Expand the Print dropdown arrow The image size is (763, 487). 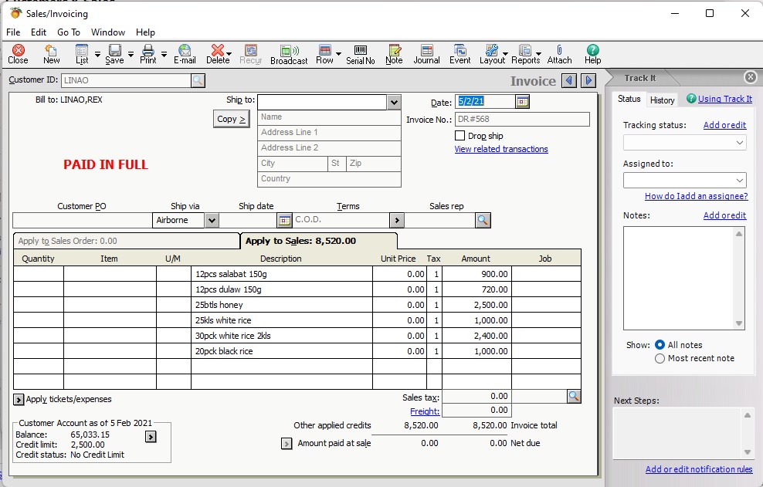pyautogui.click(x=164, y=54)
